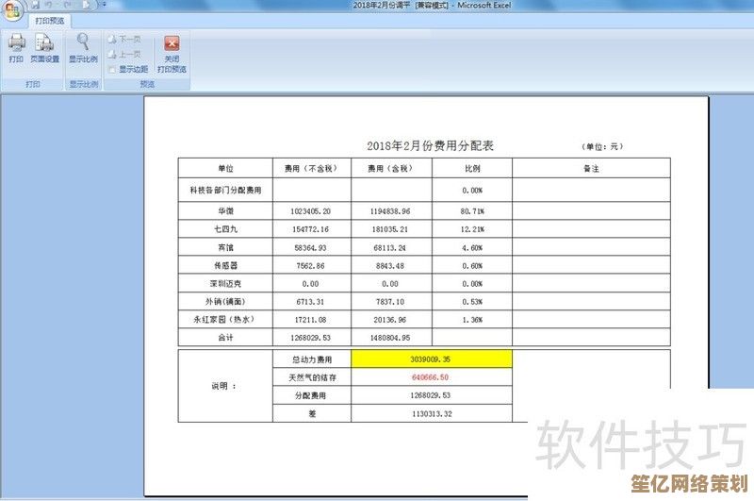This screenshot has height=501, width=754.
Task: Click the 天然气的结存 label
Action: [x=312, y=377]
